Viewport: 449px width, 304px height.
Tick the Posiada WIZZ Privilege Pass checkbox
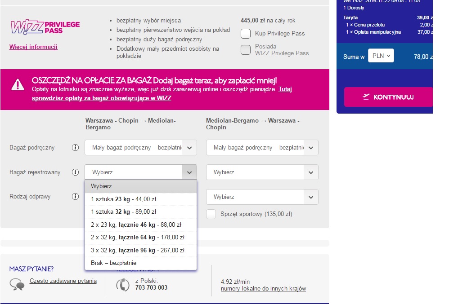[245, 50]
